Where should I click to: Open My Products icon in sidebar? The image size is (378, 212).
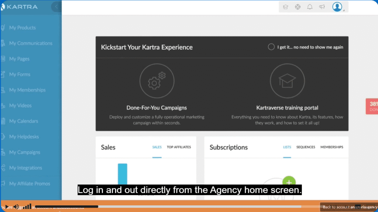3,28
